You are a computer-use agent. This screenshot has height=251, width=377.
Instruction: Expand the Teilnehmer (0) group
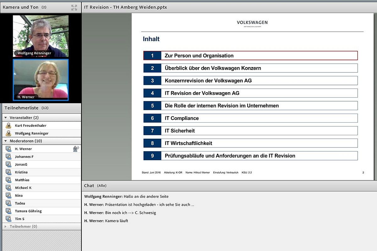6,227
